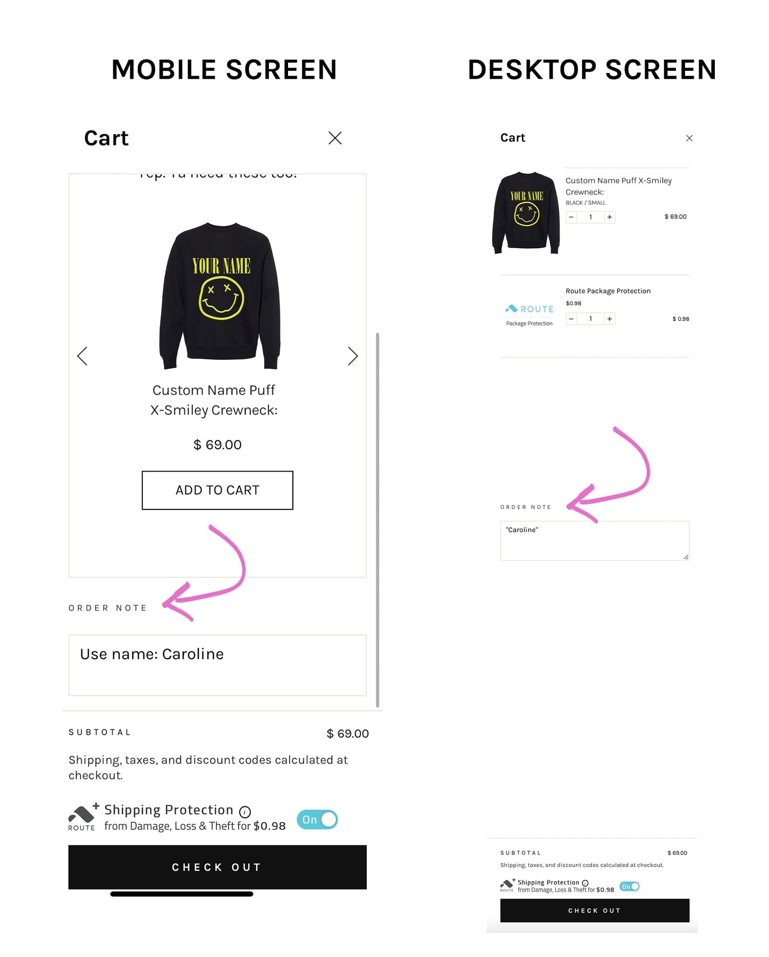Show next recommended product in carousel
This screenshot has height=957, width=769.
tap(353, 356)
